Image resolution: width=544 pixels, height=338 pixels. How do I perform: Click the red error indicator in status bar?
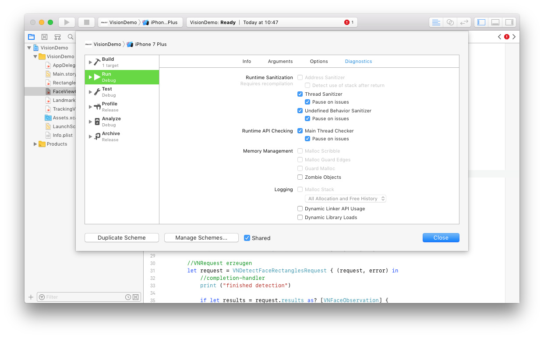(347, 22)
